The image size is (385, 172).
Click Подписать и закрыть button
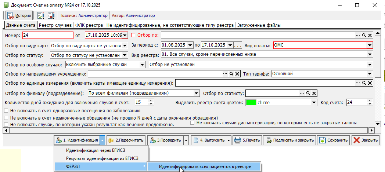290,140
